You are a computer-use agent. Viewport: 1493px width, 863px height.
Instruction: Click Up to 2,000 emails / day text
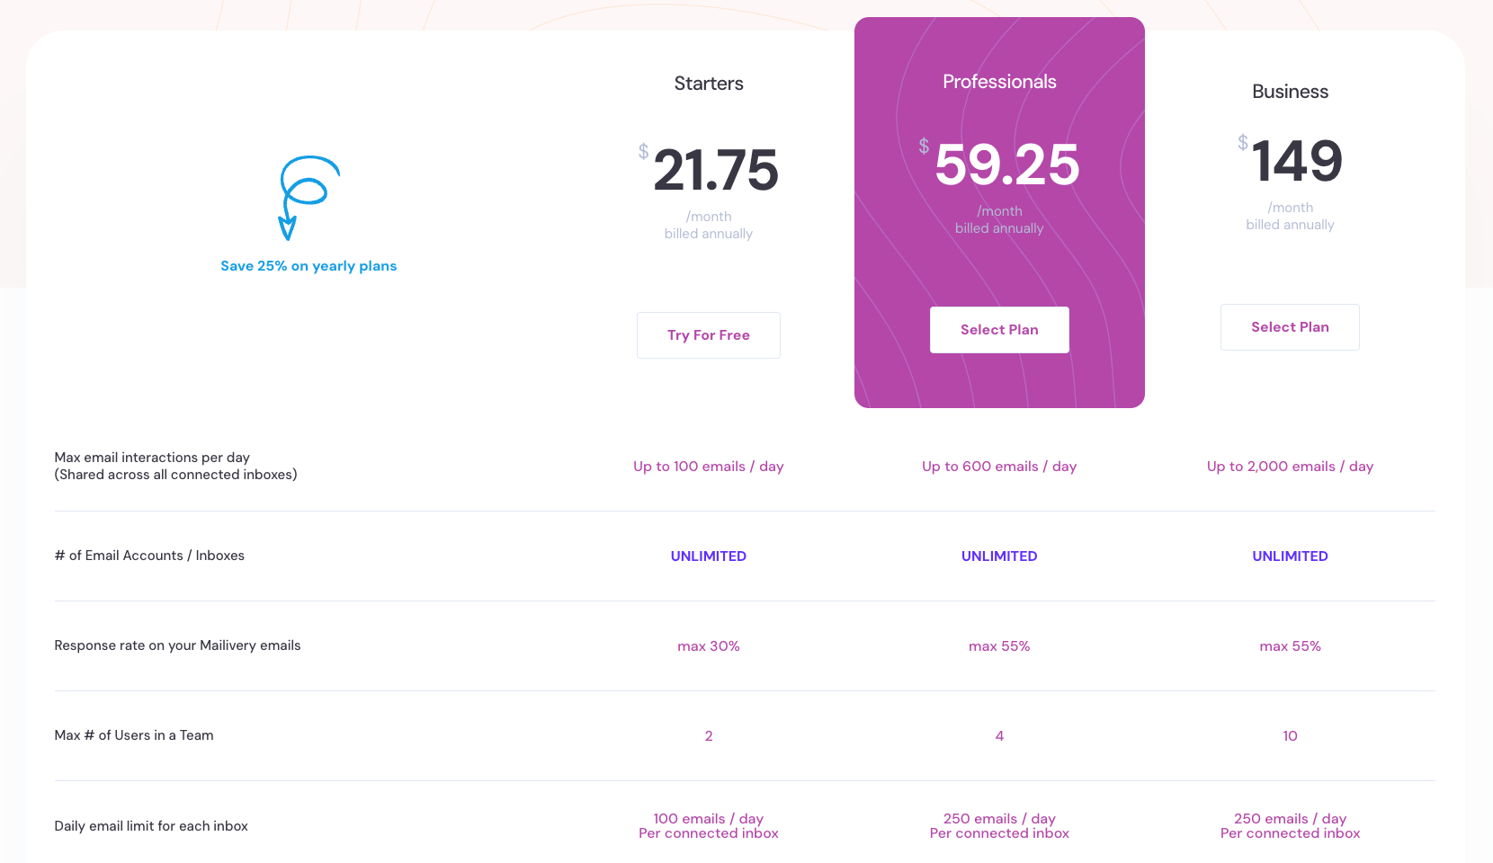coord(1290,467)
